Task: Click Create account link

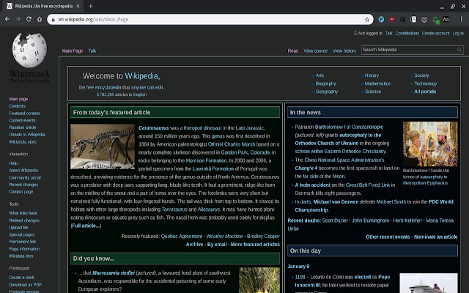Action: tap(435, 33)
